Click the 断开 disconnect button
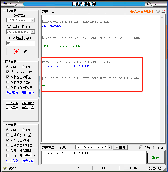168x172 pixels. [x=121, y=147]
